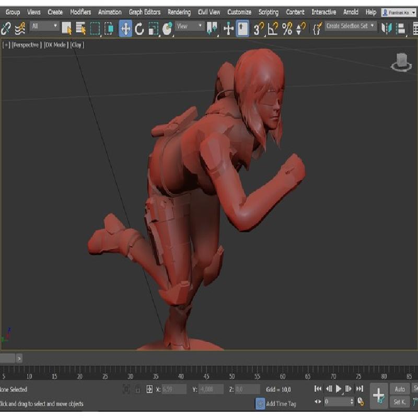Activate the Select Object tool
The width and height of the screenshot is (418, 418).
67,29
